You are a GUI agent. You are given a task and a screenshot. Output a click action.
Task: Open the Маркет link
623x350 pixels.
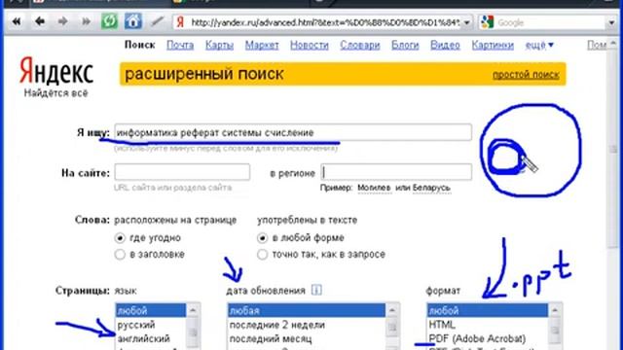tap(262, 46)
